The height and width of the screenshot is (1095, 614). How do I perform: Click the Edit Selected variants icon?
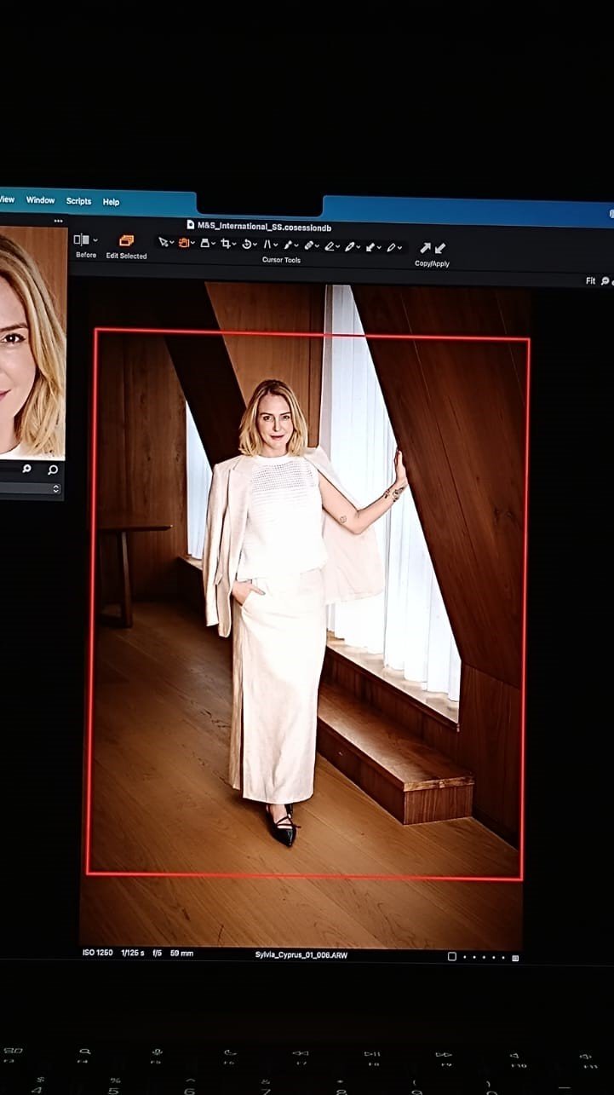click(126, 241)
